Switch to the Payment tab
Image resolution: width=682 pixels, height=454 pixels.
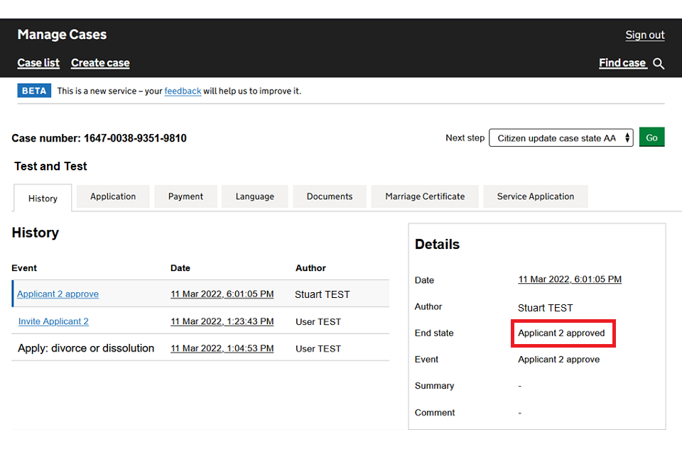pyautogui.click(x=185, y=196)
